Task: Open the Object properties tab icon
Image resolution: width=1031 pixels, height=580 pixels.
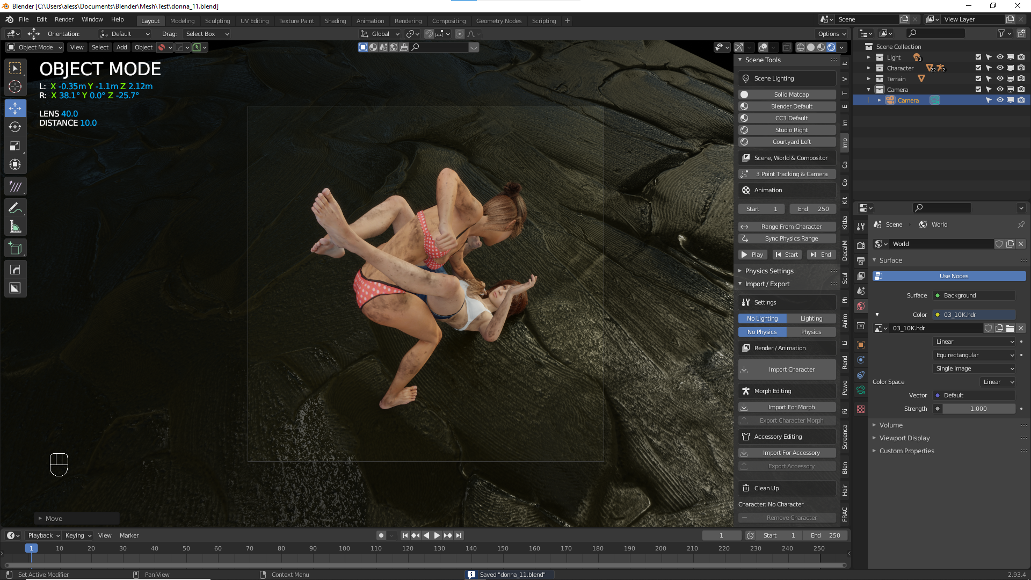Action: pos(861,345)
